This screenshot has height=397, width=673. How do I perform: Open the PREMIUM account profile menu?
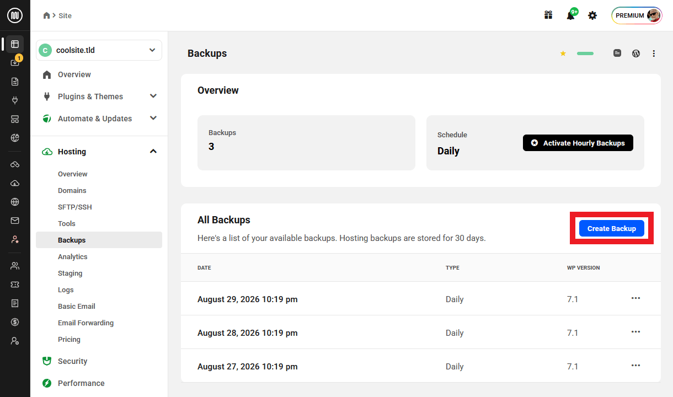coord(637,15)
